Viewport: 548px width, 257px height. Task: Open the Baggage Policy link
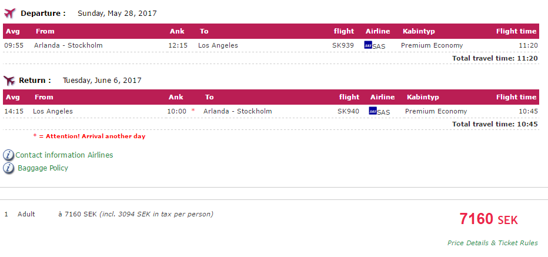click(x=43, y=168)
